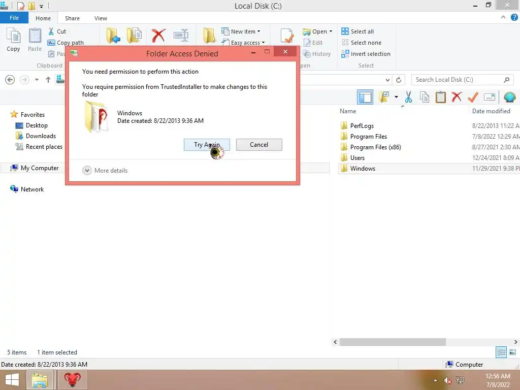
Task: Expand the address bar history dropdown
Action: (x=387, y=80)
